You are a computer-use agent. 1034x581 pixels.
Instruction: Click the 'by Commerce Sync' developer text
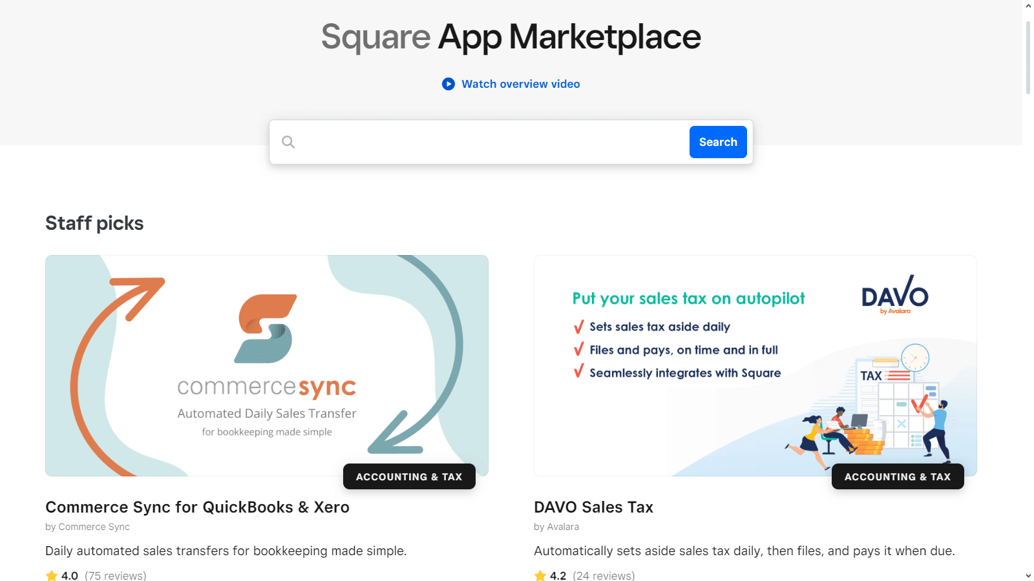[87, 527]
